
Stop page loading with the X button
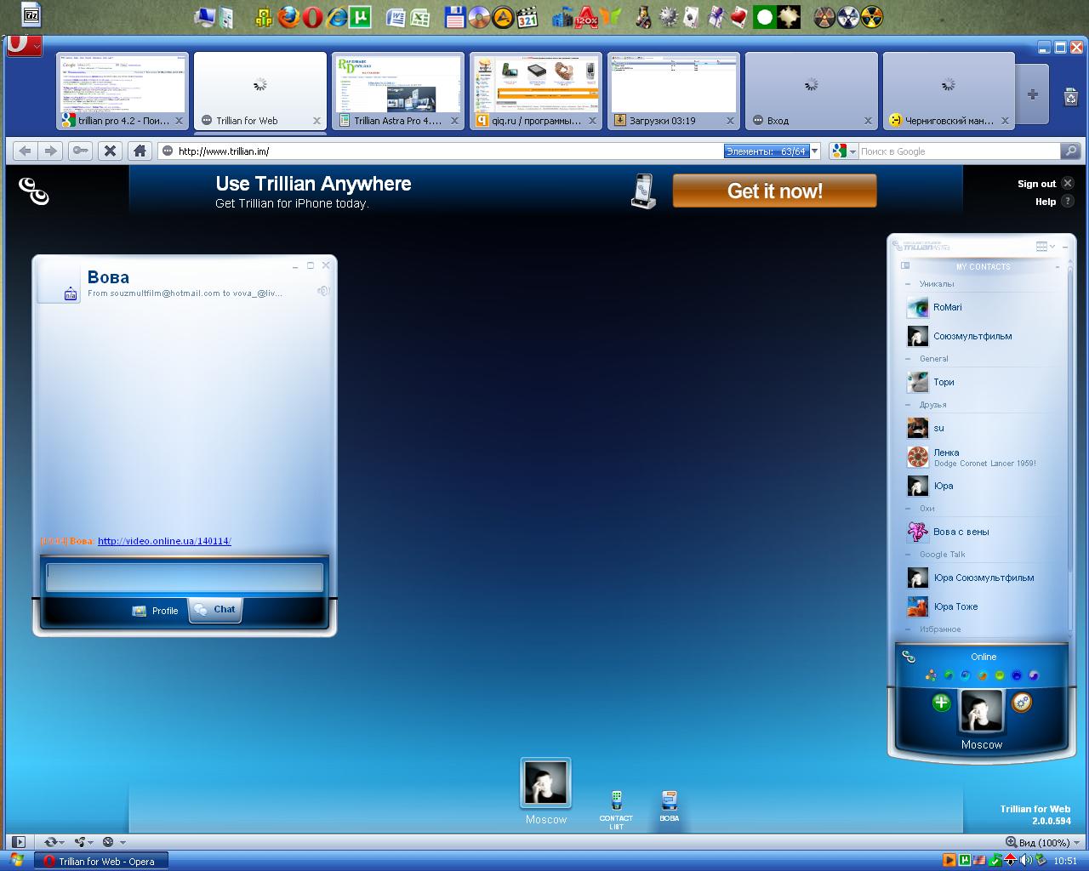pyautogui.click(x=110, y=151)
